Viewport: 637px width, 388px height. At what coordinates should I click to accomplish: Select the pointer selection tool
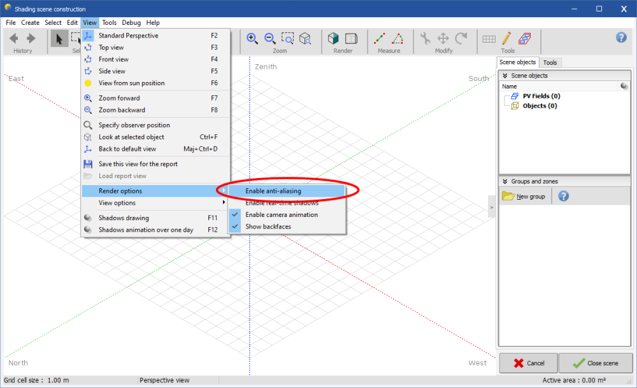59,39
